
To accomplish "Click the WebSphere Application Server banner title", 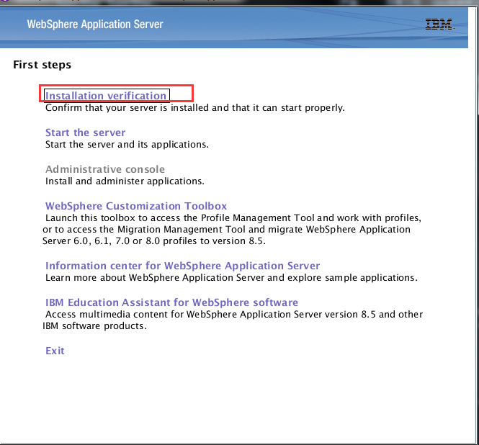I will coord(95,24).
